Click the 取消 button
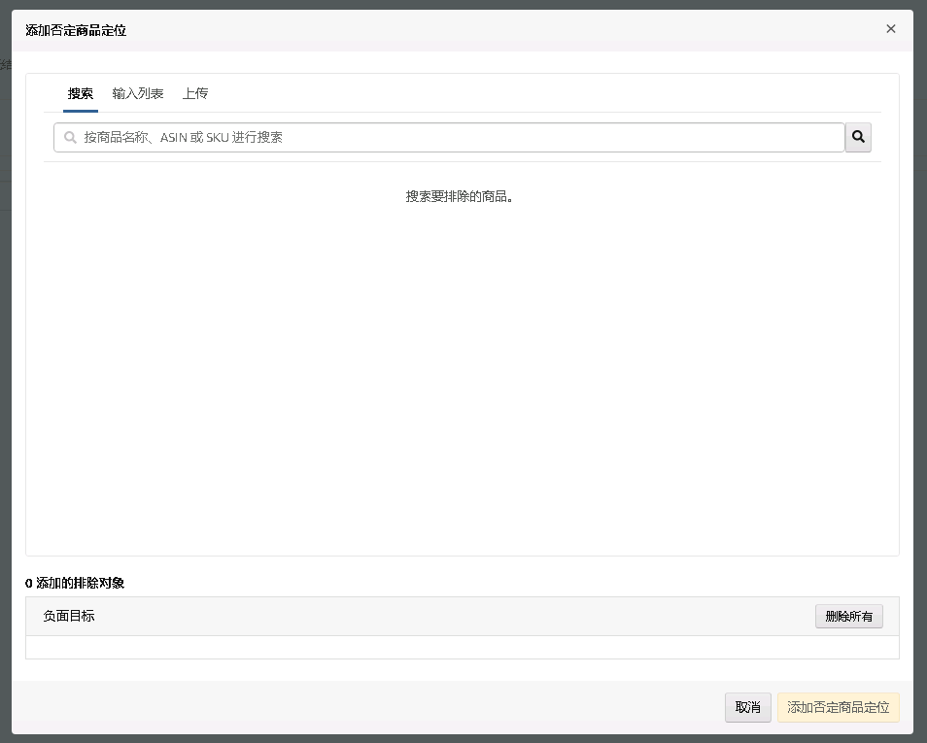Screen dimensions: 927x743 point(748,707)
